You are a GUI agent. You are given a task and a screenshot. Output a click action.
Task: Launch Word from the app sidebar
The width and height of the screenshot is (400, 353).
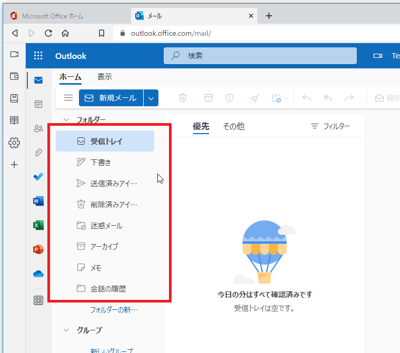pos(38,201)
